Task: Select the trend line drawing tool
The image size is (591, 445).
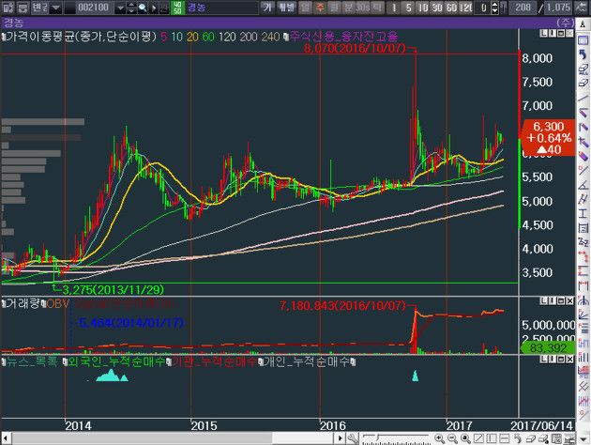Action: (583, 97)
